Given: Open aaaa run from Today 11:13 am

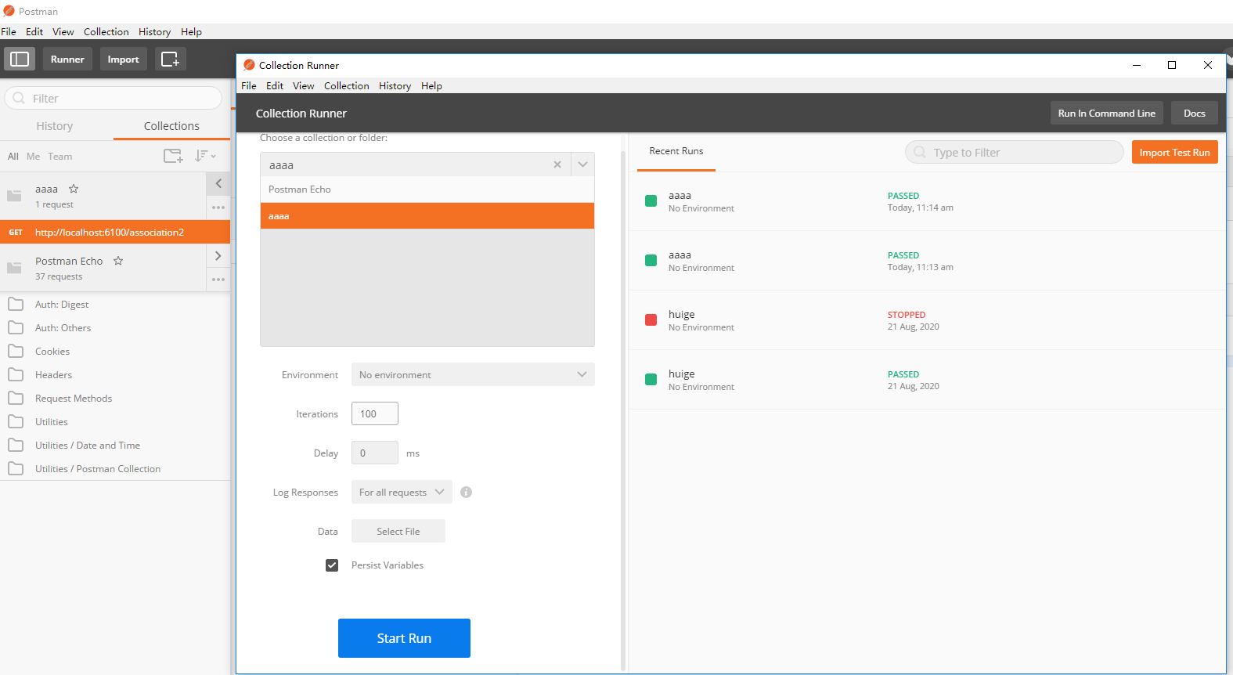Looking at the screenshot, I should tap(928, 261).
